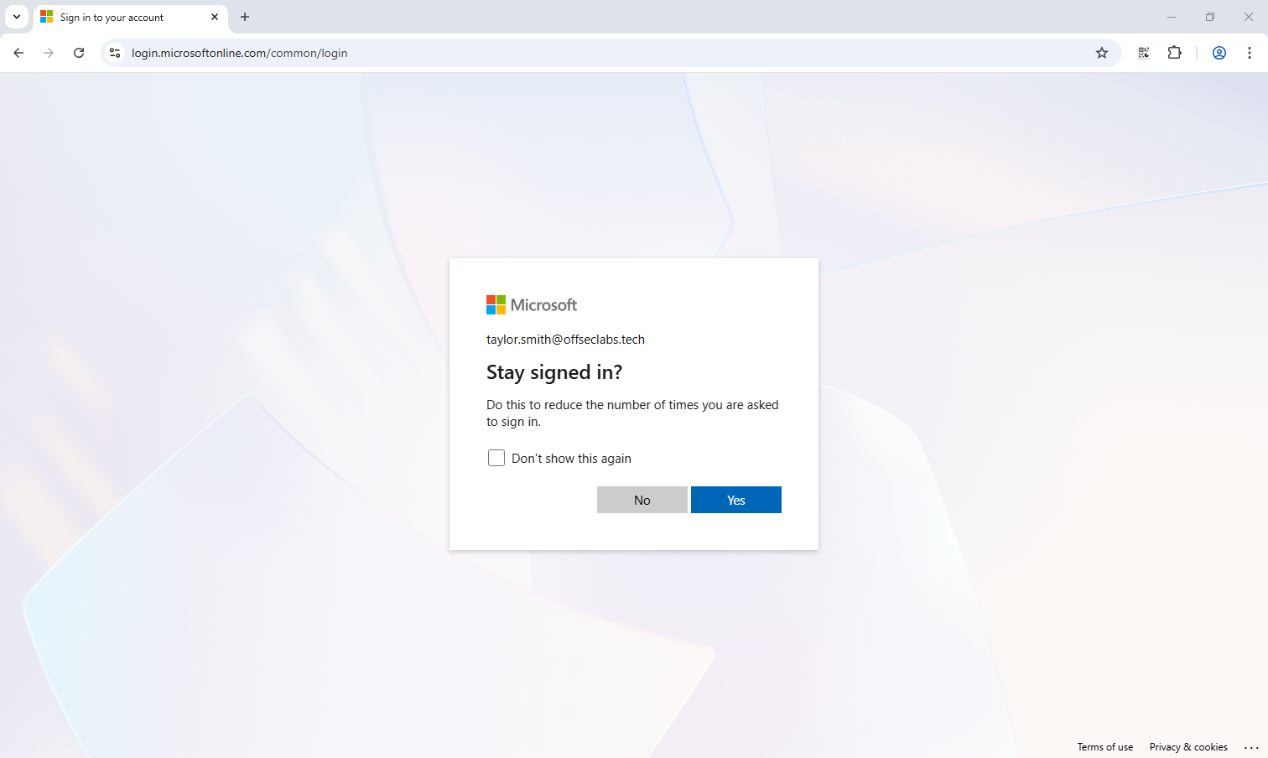Click the 'Stay signed in?' heading
The image size is (1268, 758).
click(554, 372)
